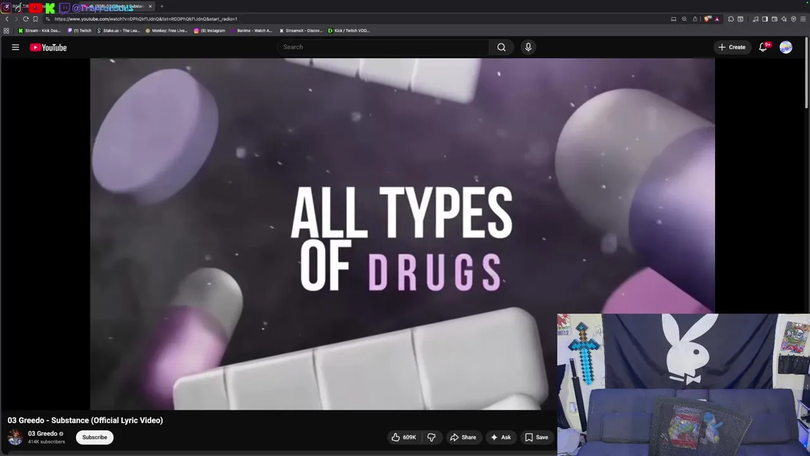
Task: Click the YouTube search magnifier button
Action: pyautogui.click(x=501, y=47)
